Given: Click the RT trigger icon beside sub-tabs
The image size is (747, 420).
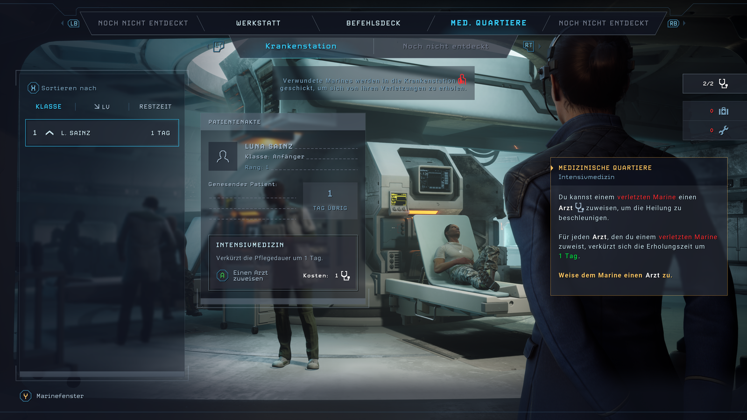Looking at the screenshot, I should coord(528,46).
